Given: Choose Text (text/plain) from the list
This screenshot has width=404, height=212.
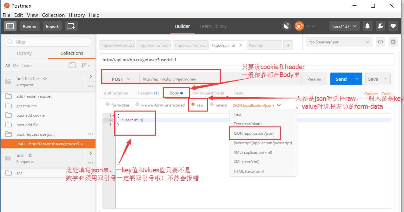Looking at the screenshot, I should click(248, 124).
